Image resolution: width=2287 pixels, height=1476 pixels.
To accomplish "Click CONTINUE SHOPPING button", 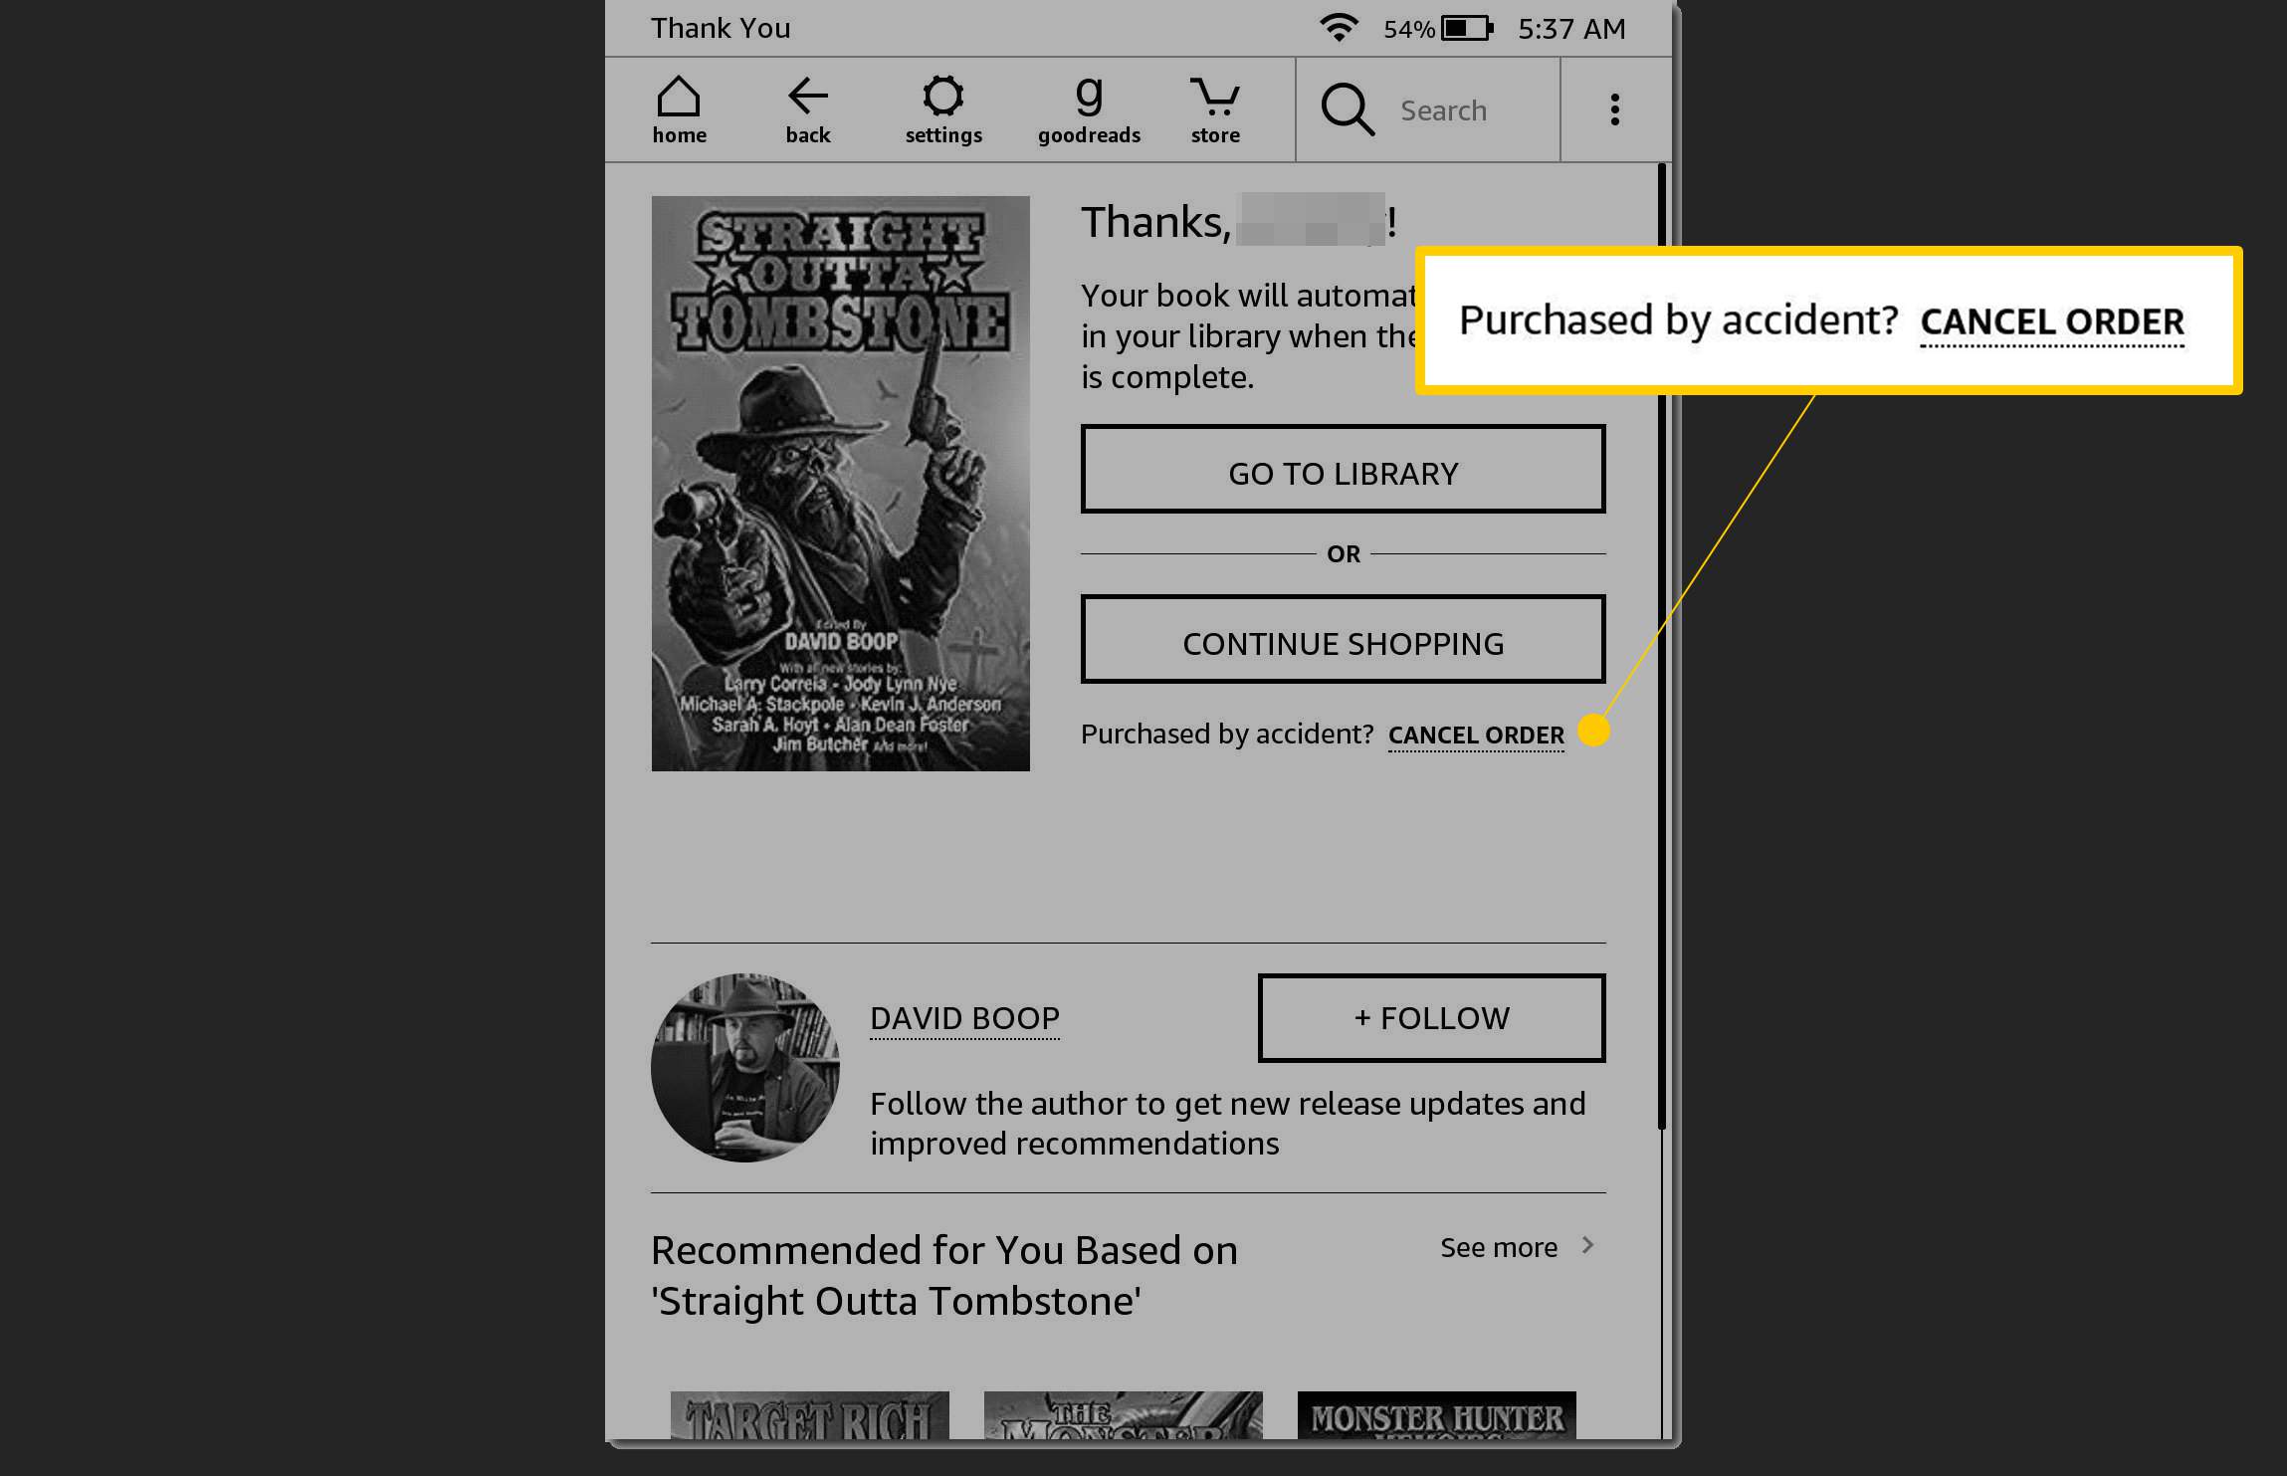I will point(1344,642).
